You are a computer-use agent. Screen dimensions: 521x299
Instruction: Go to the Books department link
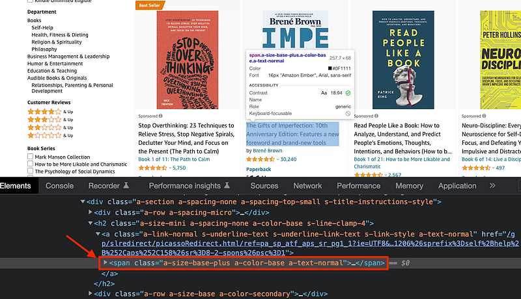[35, 20]
